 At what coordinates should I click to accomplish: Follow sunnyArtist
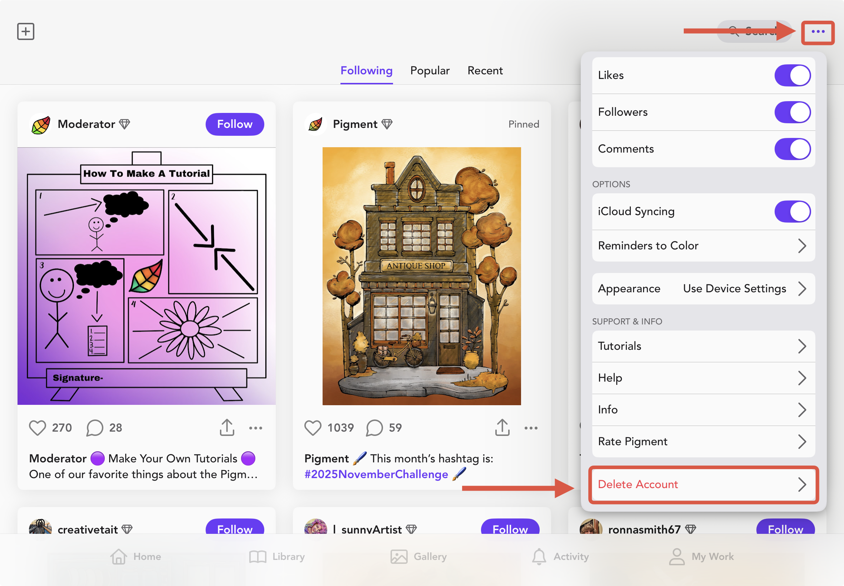(x=510, y=527)
